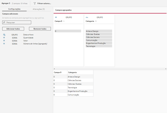Click the Pesquisar search field
167x113 pixels.
(16, 22)
